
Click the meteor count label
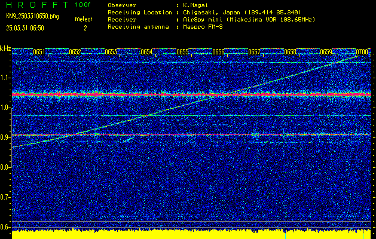(84, 19)
